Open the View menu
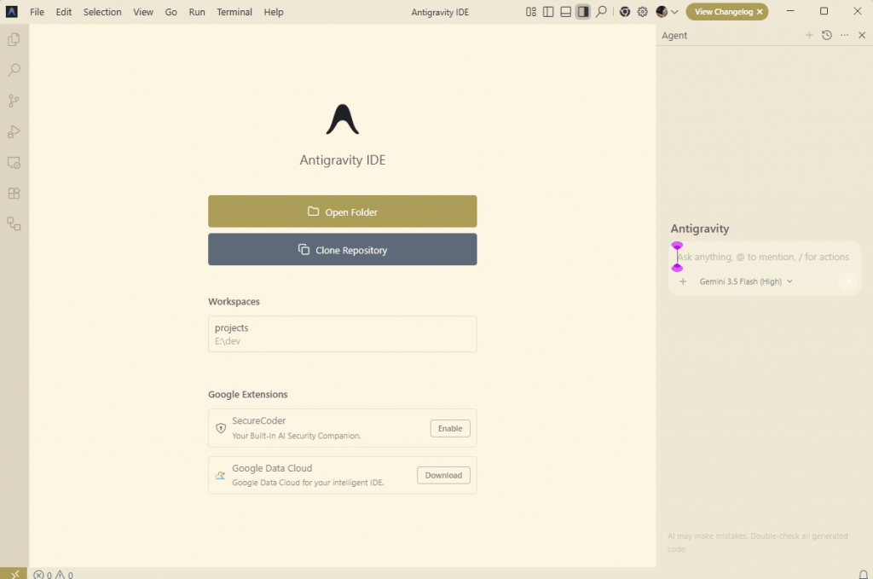 (143, 12)
